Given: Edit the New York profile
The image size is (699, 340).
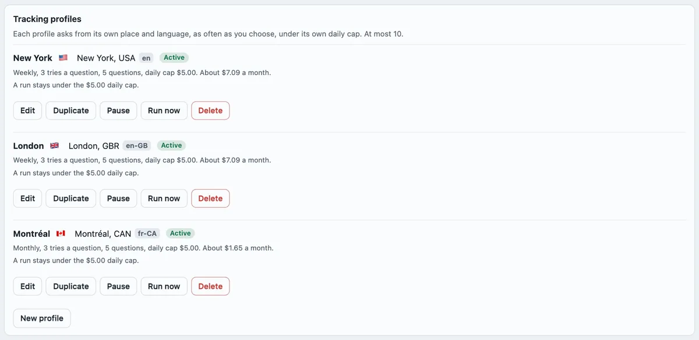Looking at the screenshot, I should tap(28, 111).
